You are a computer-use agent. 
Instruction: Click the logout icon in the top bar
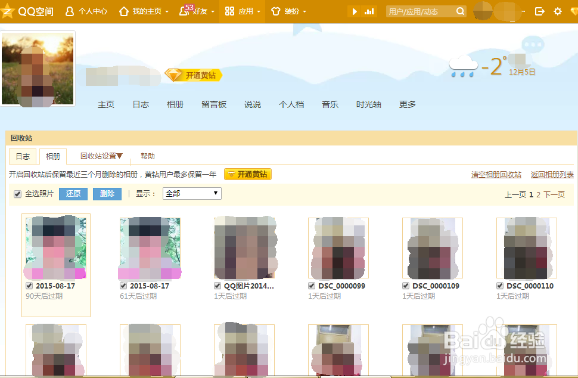[540, 10]
